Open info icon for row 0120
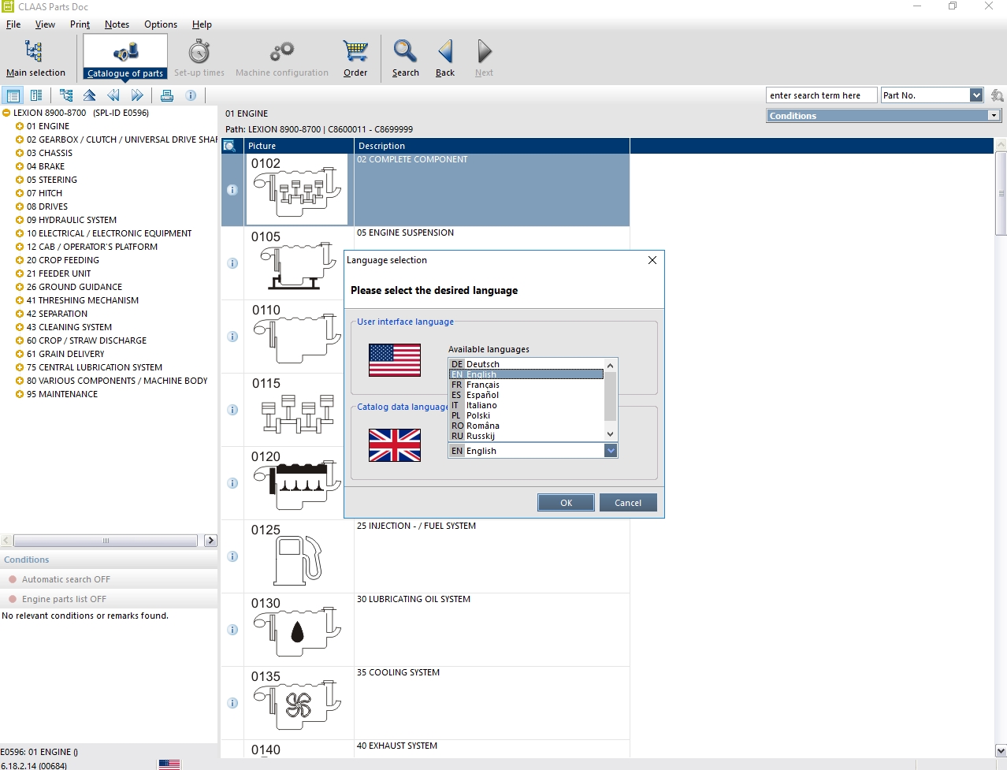The width and height of the screenshot is (1007, 770). coord(232,483)
